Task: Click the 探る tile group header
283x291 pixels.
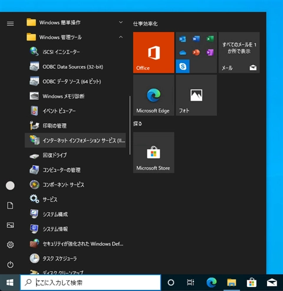Action: [x=137, y=124]
